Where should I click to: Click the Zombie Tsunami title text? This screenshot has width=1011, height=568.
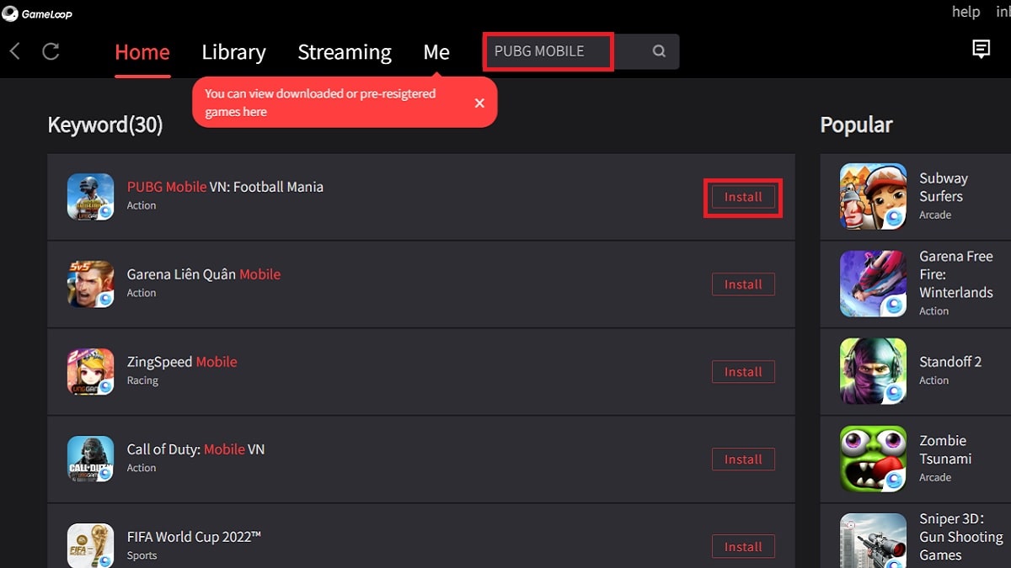[x=945, y=449]
